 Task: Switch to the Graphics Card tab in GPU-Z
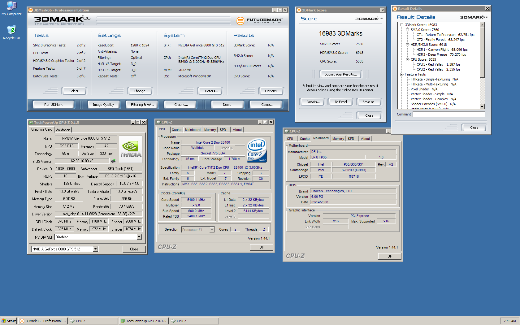click(42, 129)
